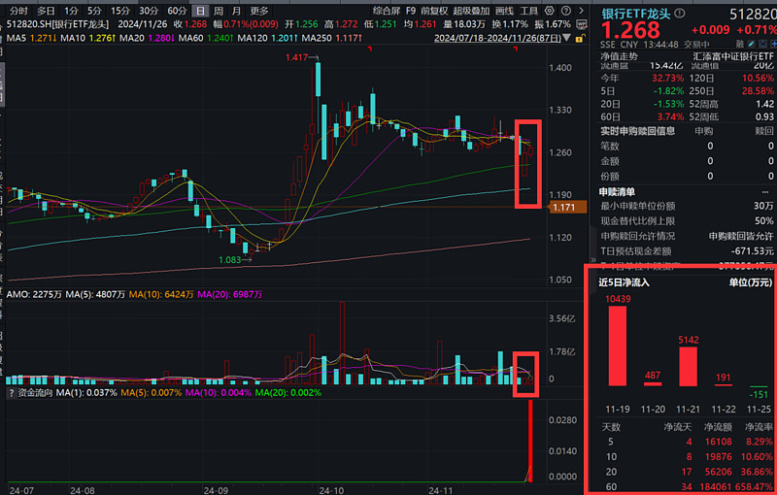The image size is (777, 495).
Task: Click the MA60 1.240 indicator label
Action: pyautogui.click(x=206, y=38)
